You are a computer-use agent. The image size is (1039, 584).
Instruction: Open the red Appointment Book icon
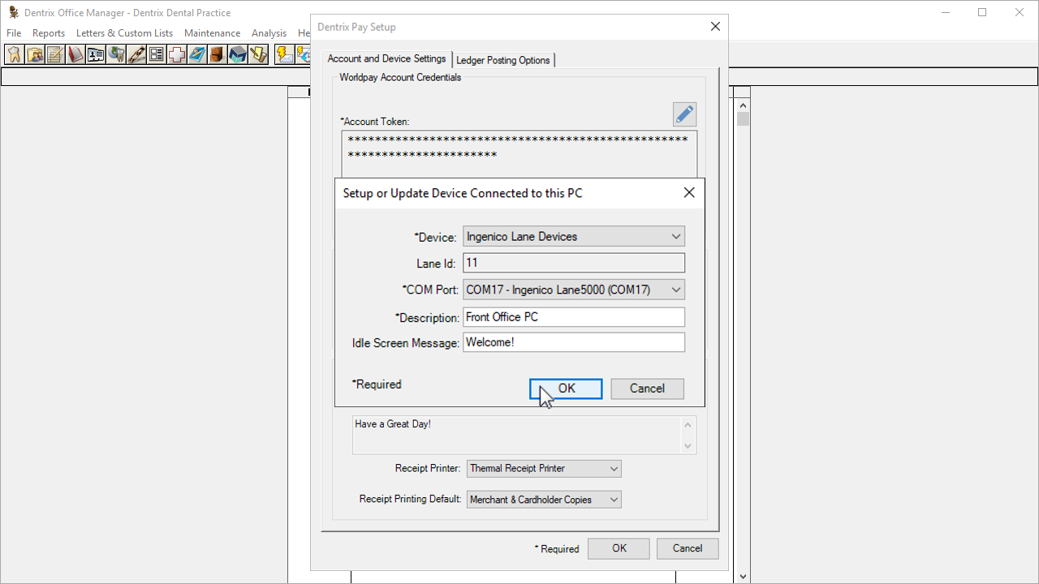pyautogui.click(x=75, y=54)
